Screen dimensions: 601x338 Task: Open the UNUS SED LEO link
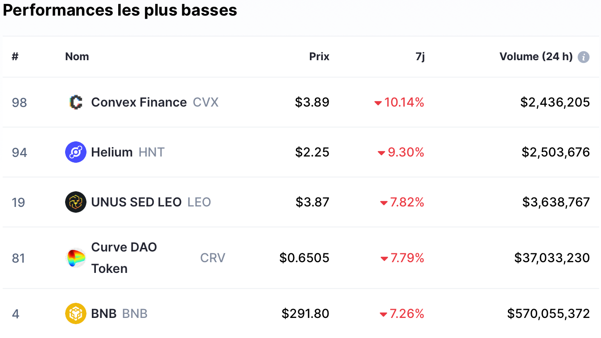coord(136,202)
